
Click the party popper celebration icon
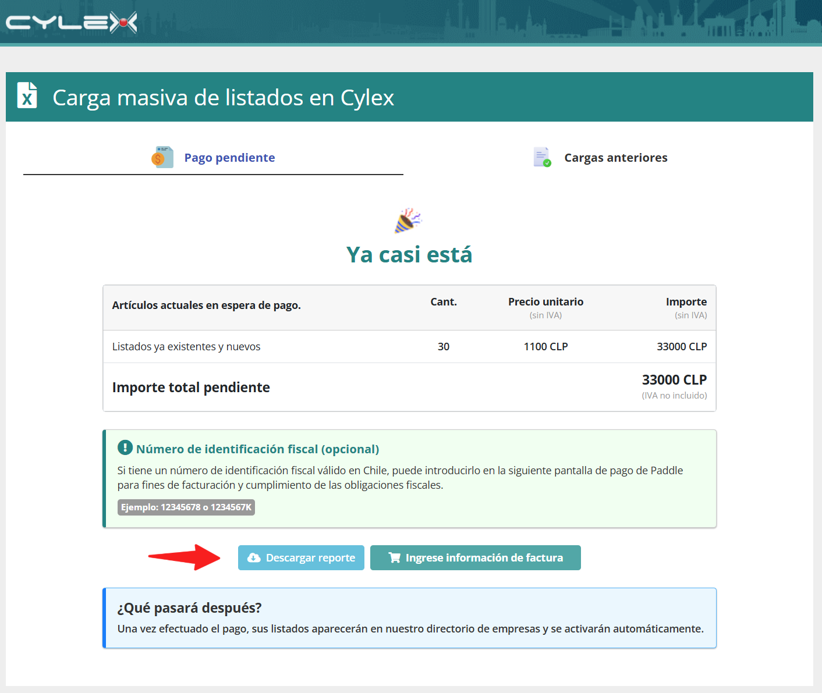pyautogui.click(x=408, y=221)
